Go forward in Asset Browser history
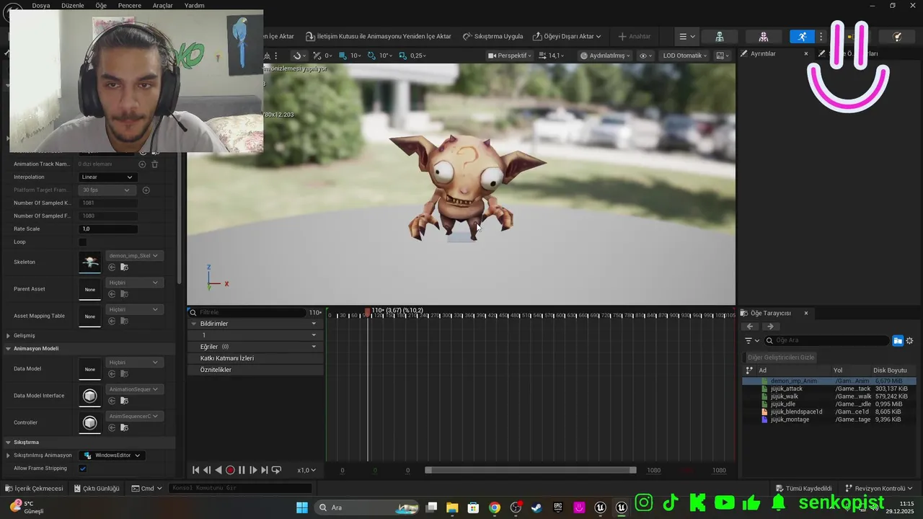This screenshot has width=923, height=519. (x=770, y=327)
